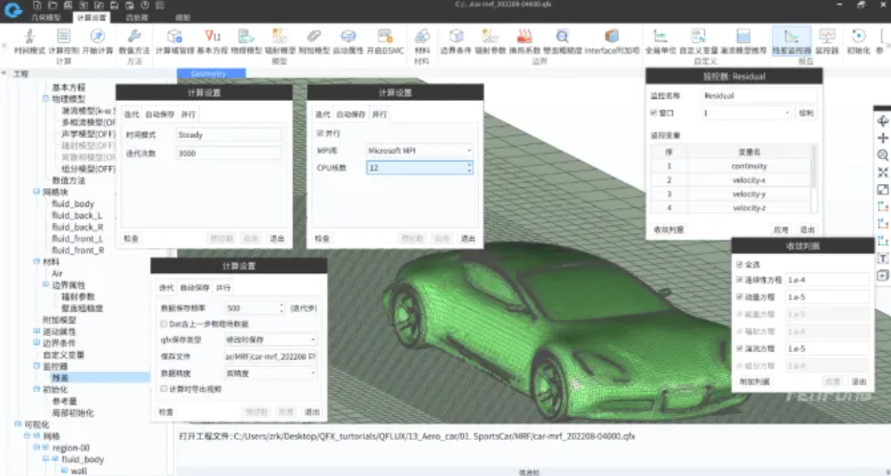Open the MPI库 Microsoft MPI dropdown

(420, 150)
